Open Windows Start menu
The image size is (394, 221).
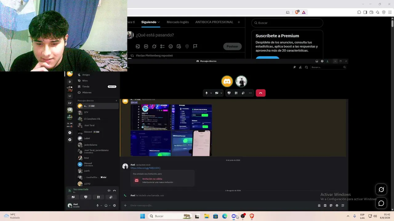coord(143,216)
